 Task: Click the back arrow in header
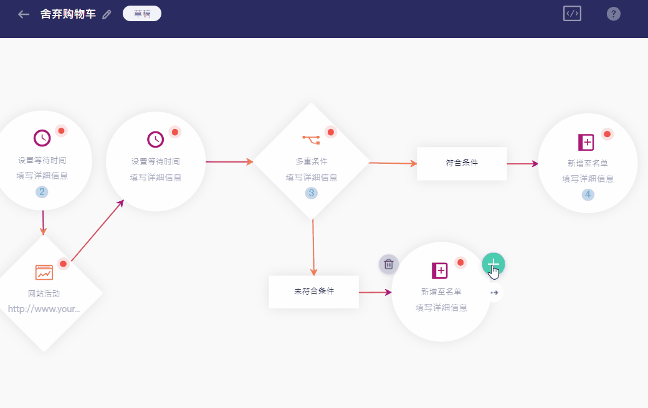coord(24,14)
